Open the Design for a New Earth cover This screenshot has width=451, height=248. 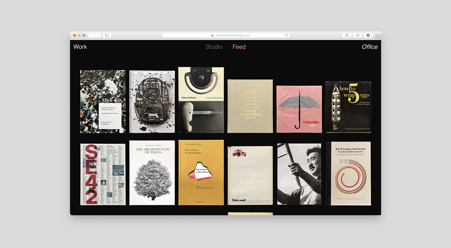(x=152, y=102)
